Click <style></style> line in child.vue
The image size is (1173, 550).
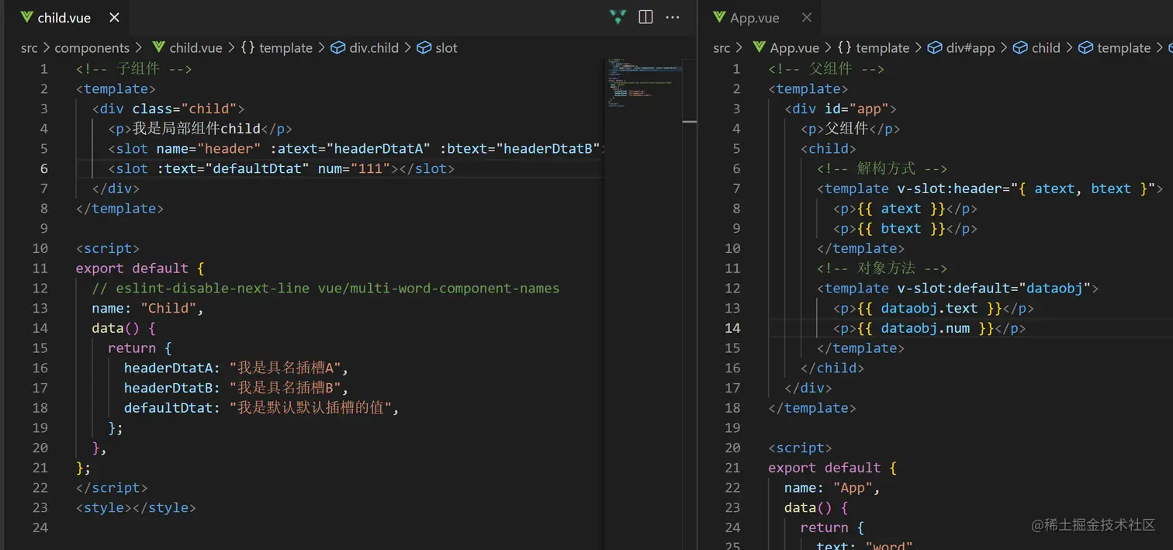[136, 508]
